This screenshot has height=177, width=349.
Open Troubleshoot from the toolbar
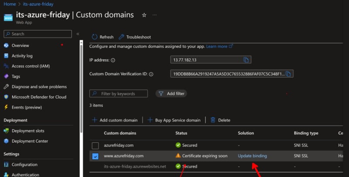click(135, 37)
